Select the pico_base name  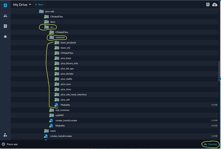[66, 58]
